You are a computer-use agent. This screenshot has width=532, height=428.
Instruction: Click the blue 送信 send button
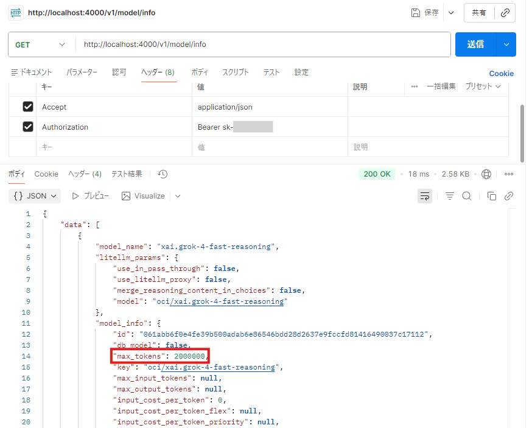[475, 44]
